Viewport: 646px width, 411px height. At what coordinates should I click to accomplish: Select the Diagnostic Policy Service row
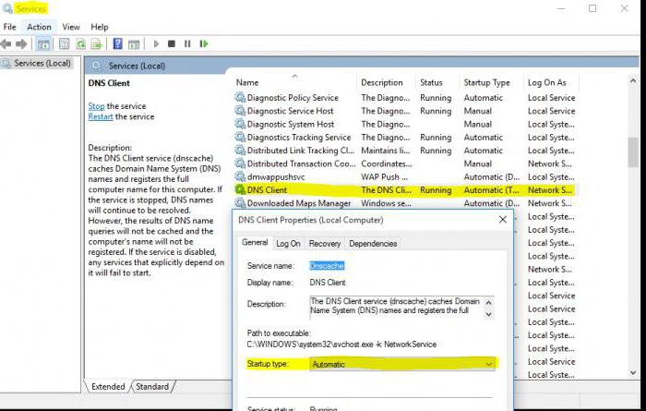[x=405, y=97]
